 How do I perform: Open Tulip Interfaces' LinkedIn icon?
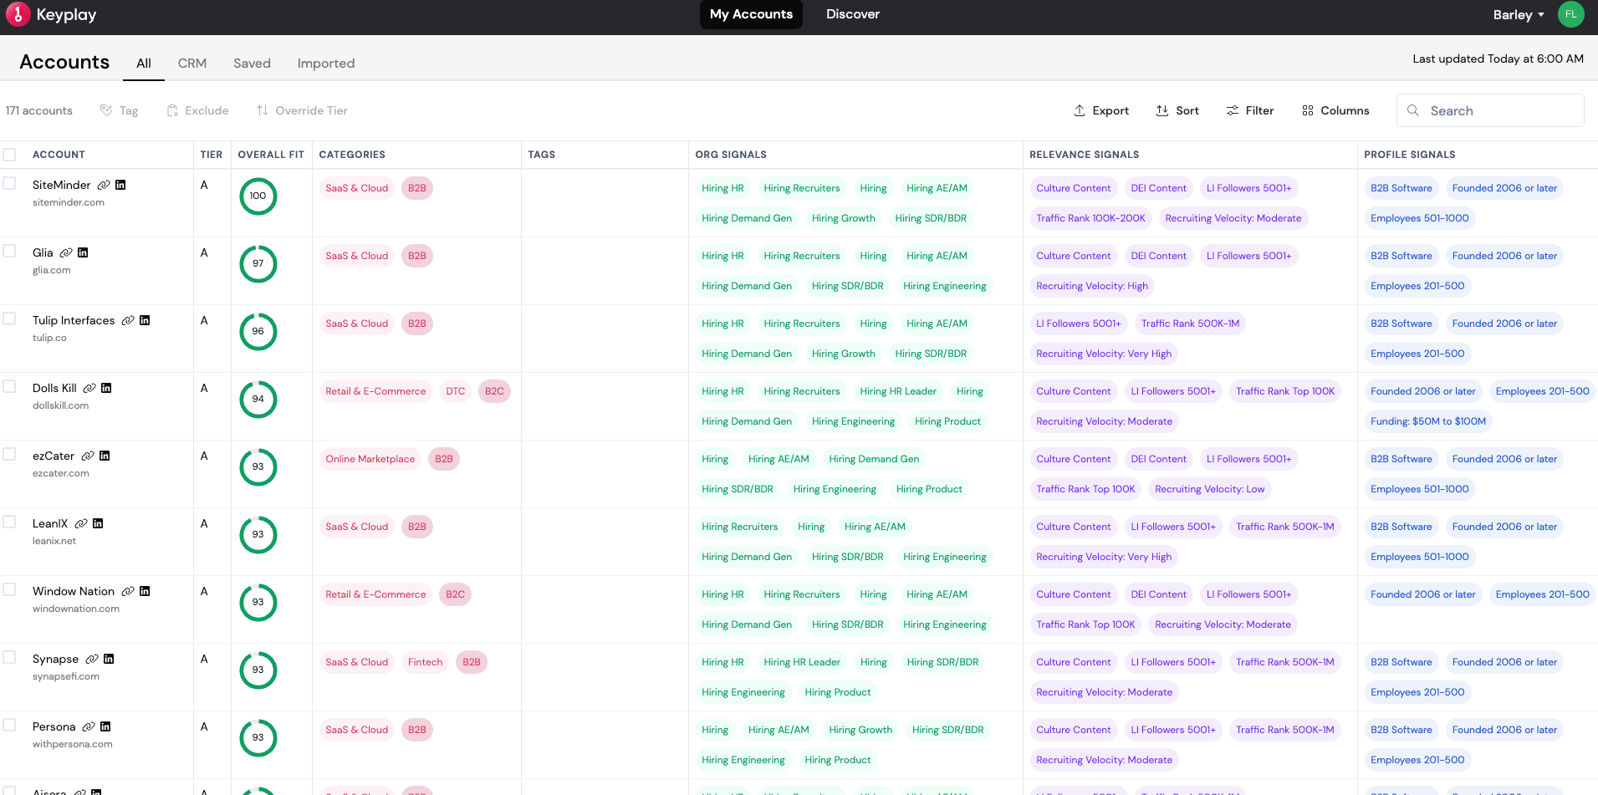(x=145, y=320)
